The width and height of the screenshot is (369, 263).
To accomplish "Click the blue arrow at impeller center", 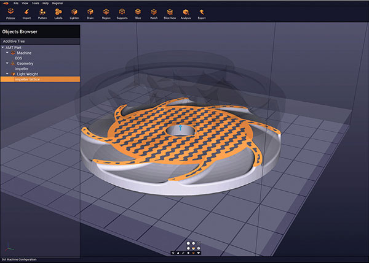I will click(180, 128).
